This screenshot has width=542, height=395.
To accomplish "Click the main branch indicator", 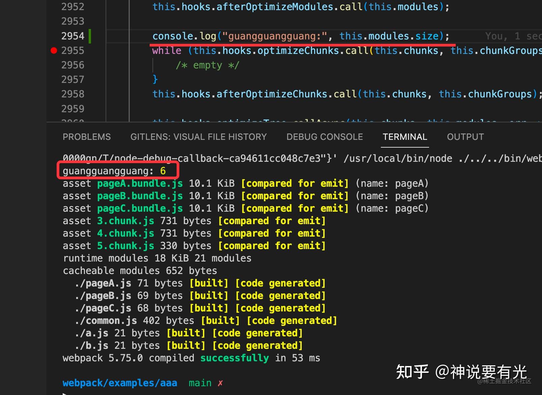I will 200,383.
